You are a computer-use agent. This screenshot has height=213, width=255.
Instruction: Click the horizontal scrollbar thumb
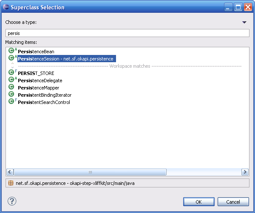[90, 172]
